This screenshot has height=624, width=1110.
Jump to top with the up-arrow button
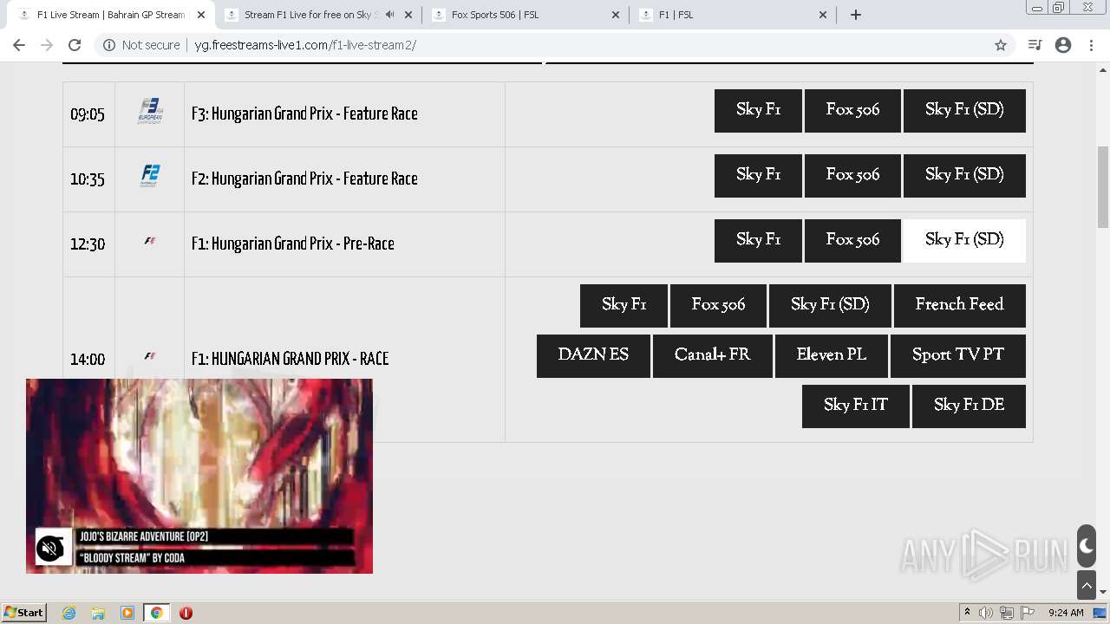point(1087,586)
